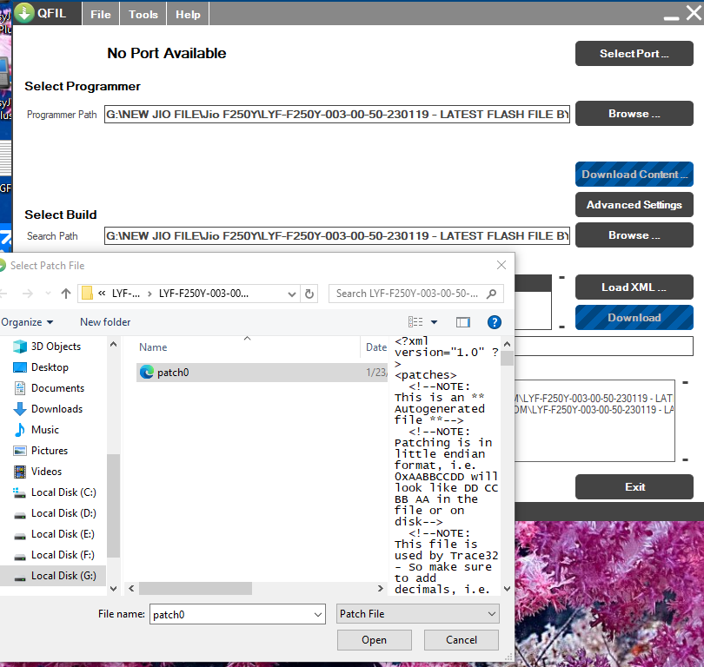
Task: Toggle the preview pane icon
Action: [x=462, y=322]
